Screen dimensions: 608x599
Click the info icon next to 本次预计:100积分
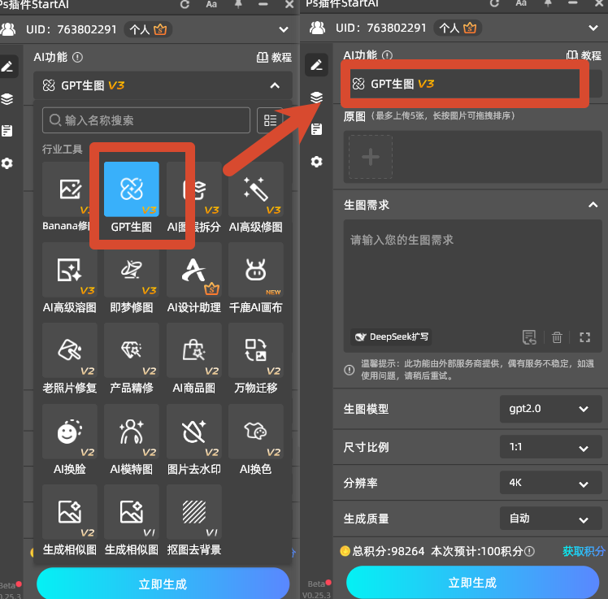(529, 551)
